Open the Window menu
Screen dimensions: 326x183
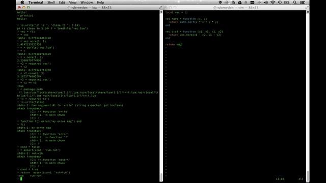pyautogui.click(x=87, y=3)
